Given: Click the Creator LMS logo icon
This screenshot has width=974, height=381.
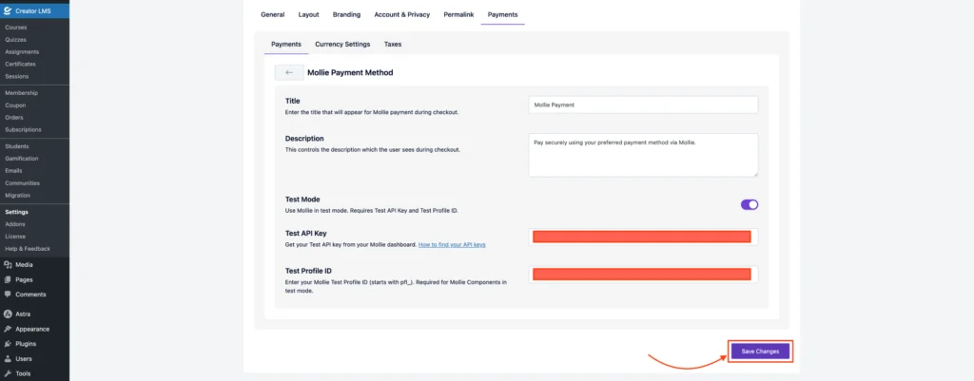Looking at the screenshot, I should (9, 10).
